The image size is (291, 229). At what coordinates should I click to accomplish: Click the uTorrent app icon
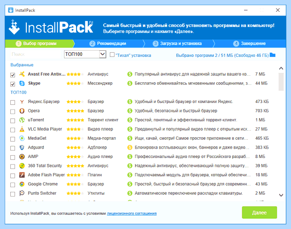coord(22,120)
